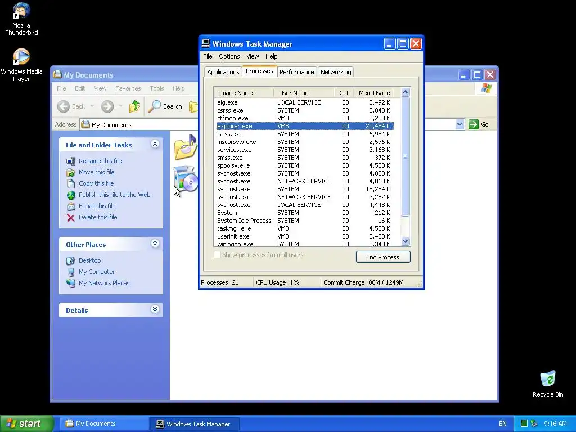576x432 pixels.
Task: Click process list scroll down arrow
Action: pyautogui.click(x=405, y=241)
